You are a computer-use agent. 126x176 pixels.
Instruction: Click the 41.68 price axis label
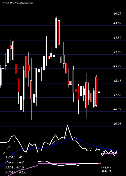[x=117, y=95]
